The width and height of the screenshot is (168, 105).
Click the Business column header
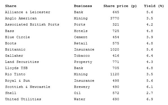pos(83,6)
